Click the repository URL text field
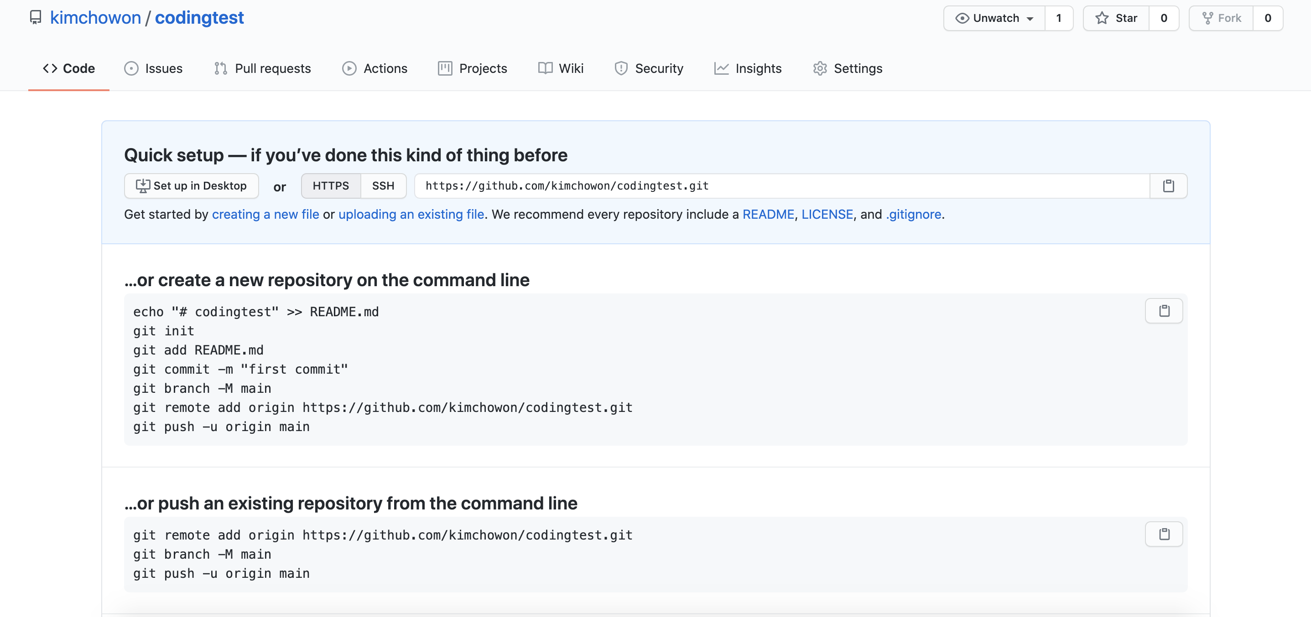Screen dimensions: 1311x617 (x=781, y=186)
